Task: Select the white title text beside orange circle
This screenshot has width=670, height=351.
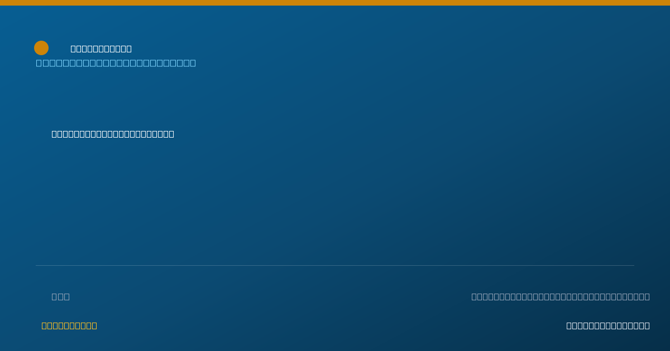Action: [101, 48]
